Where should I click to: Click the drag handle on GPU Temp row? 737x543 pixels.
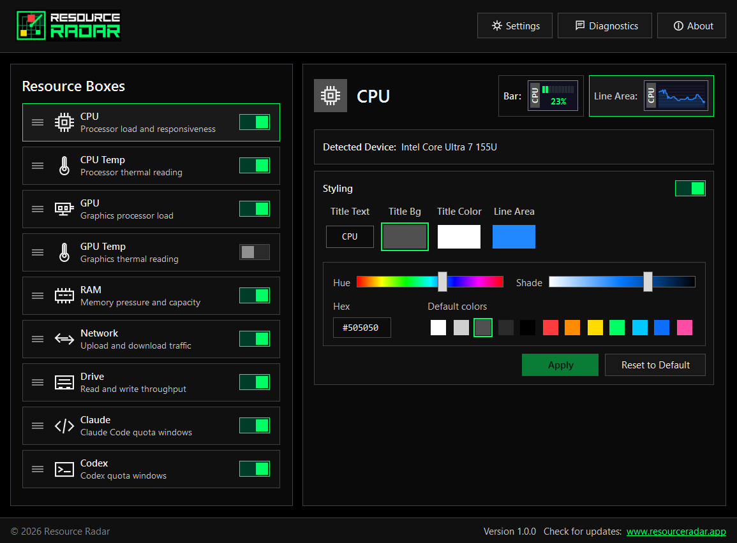coord(38,252)
